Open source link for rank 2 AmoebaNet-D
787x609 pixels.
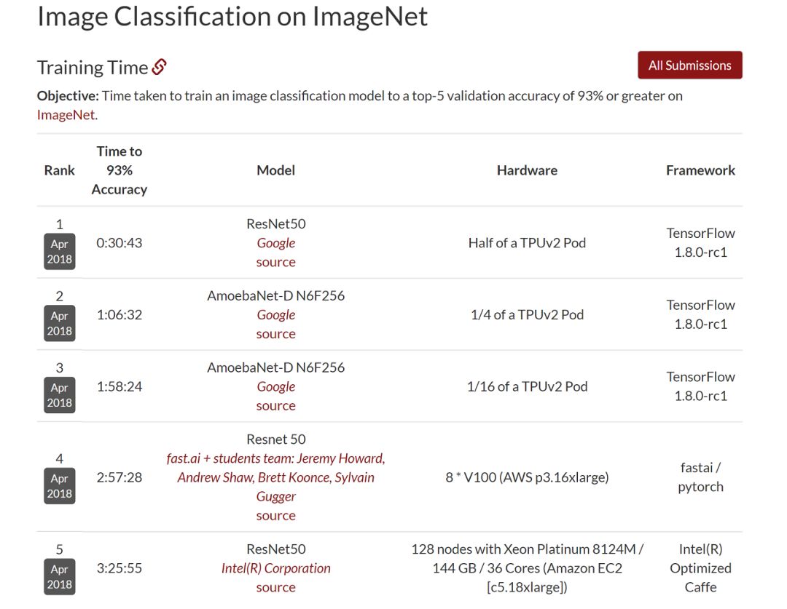pyautogui.click(x=276, y=334)
